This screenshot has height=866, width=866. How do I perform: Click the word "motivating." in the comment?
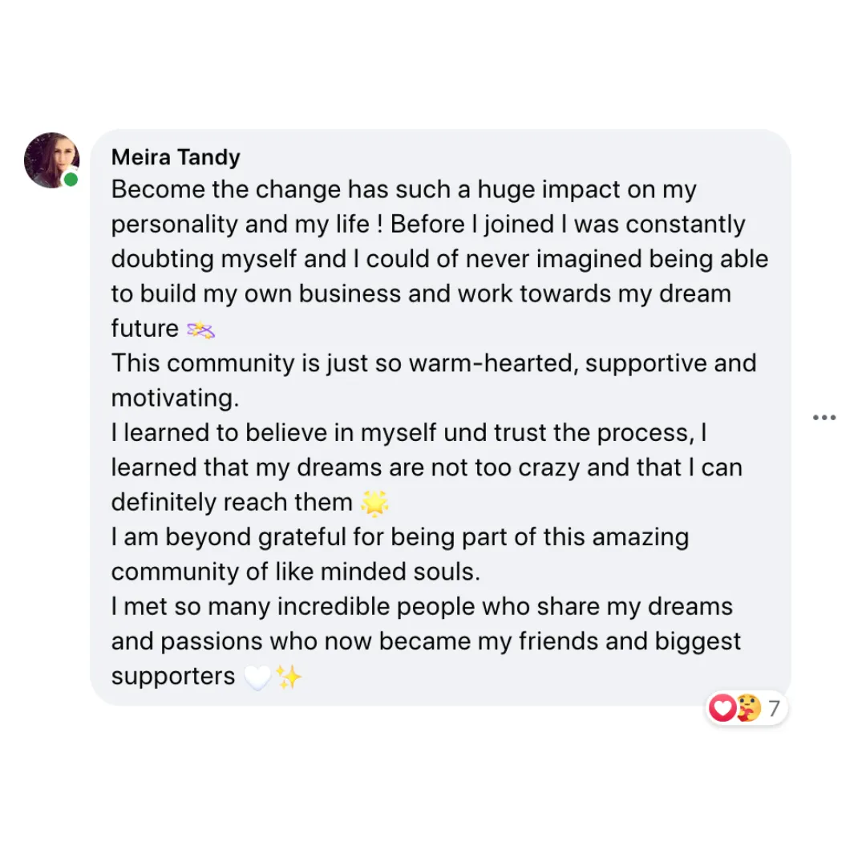(x=175, y=398)
